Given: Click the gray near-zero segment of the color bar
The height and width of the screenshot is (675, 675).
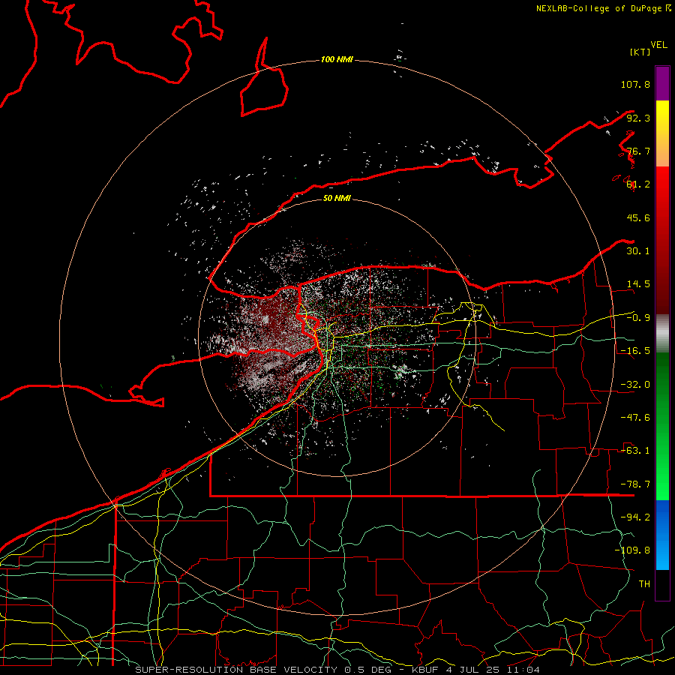Looking at the screenshot, I should (662, 334).
